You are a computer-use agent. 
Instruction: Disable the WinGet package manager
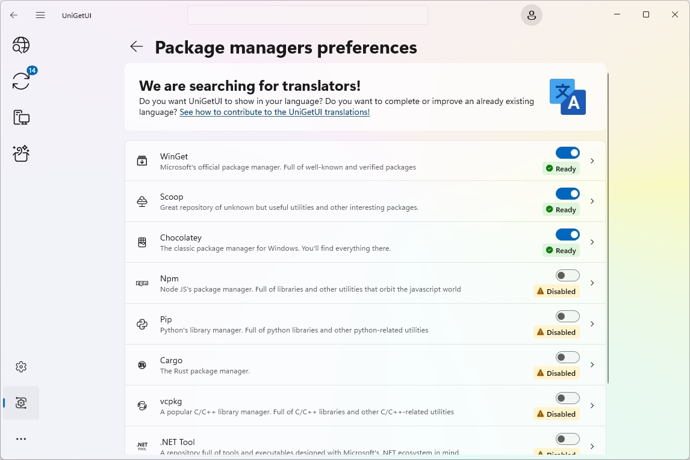click(x=567, y=152)
